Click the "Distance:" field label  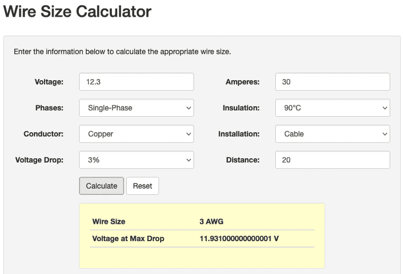[x=242, y=160]
